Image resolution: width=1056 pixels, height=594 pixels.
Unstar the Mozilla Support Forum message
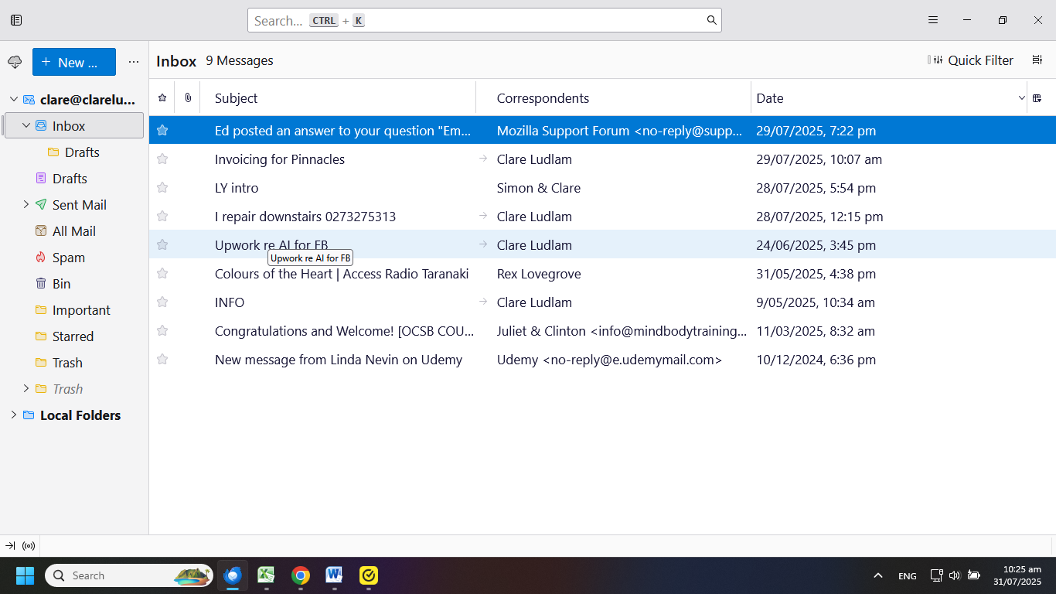coord(162,131)
